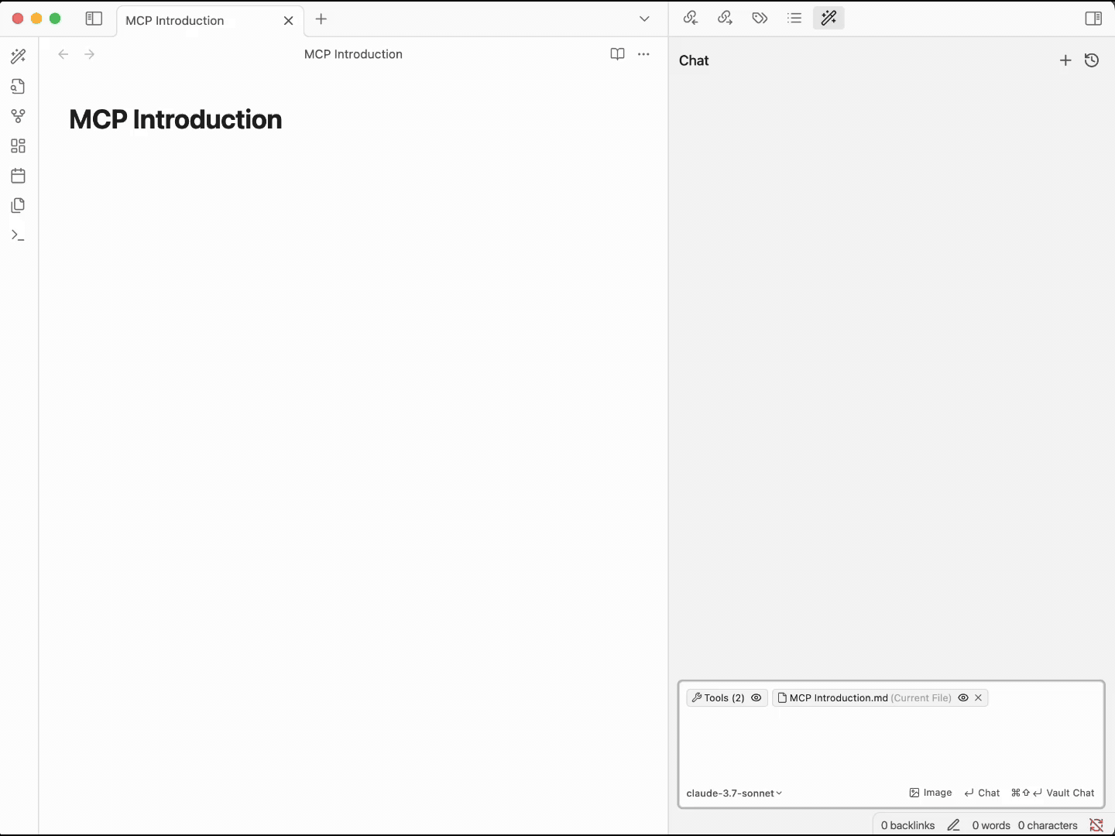Expand the tab list chevron in tab bar
Screen dimensions: 1115x836
pos(644,19)
